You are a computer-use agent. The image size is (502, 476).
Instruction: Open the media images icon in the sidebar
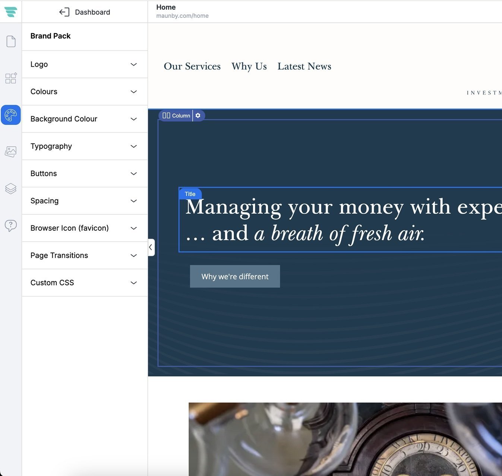tap(11, 151)
